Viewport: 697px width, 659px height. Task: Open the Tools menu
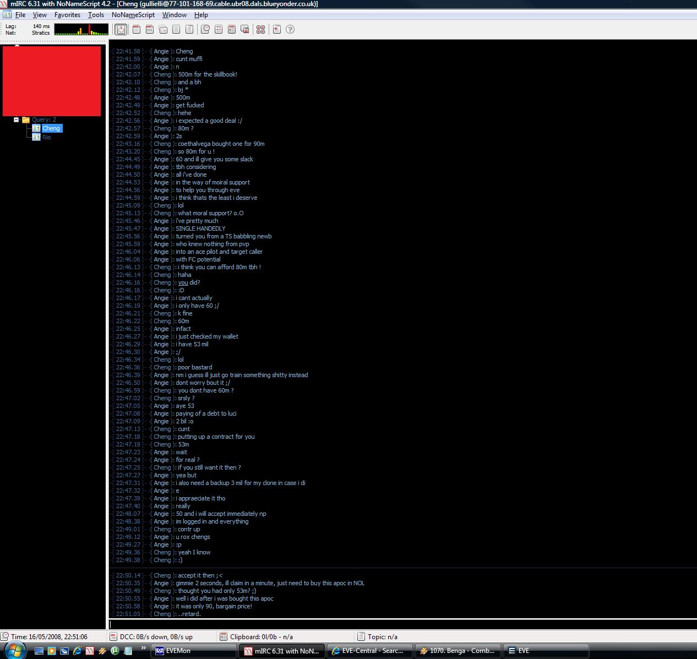pos(96,15)
